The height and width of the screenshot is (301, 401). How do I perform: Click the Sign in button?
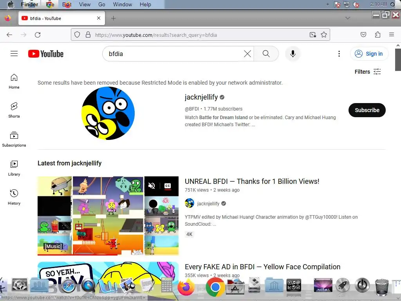click(369, 54)
